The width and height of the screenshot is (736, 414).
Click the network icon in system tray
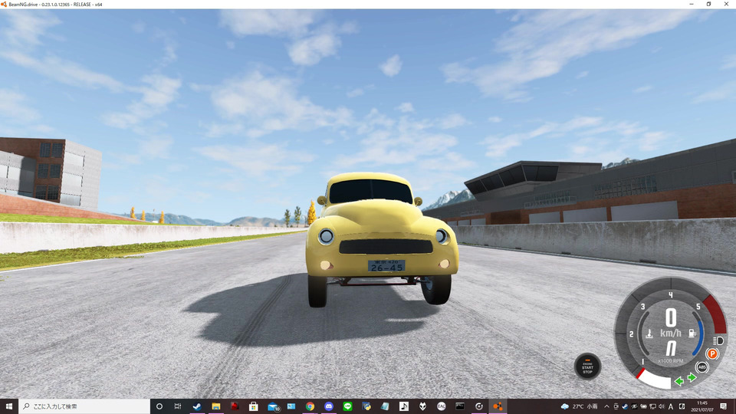coord(653,406)
